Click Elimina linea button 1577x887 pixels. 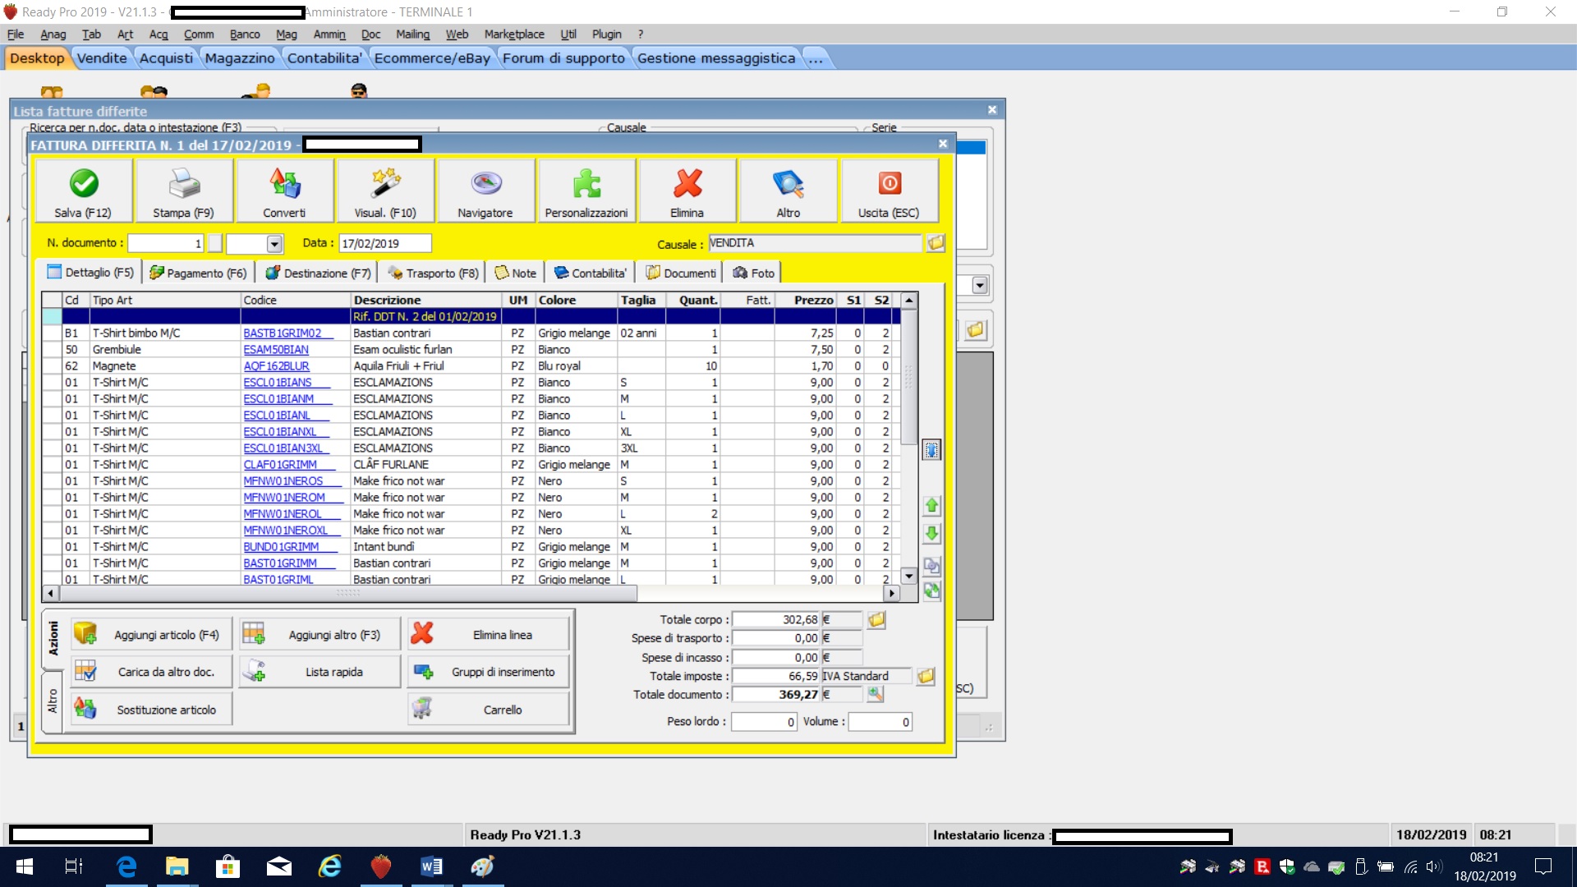[488, 635]
